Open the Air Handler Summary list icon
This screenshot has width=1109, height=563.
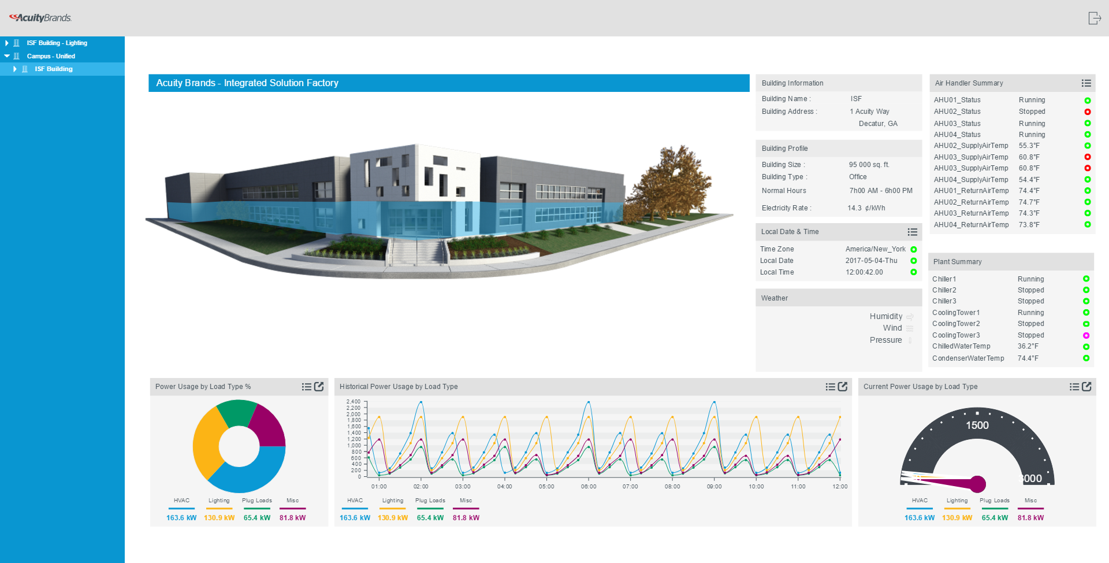pyautogui.click(x=1086, y=83)
